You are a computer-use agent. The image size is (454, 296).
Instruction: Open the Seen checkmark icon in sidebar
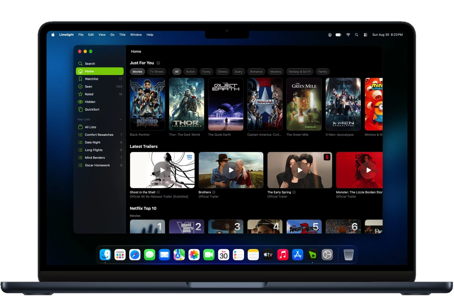click(80, 87)
